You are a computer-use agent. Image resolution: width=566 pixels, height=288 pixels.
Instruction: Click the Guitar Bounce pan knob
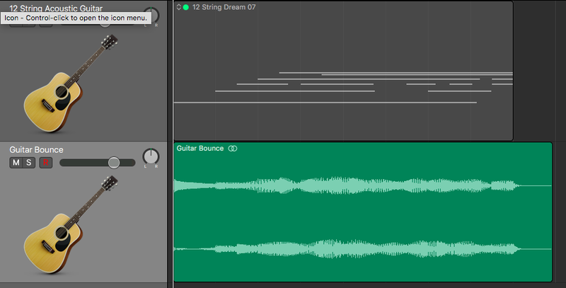coord(151,156)
